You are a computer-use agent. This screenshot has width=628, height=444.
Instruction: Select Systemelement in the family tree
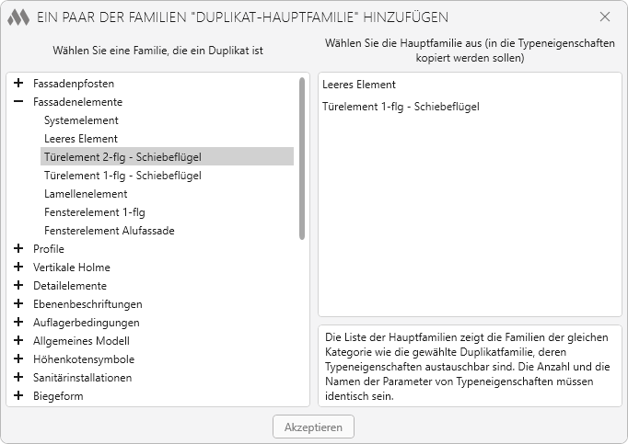tap(81, 120)
